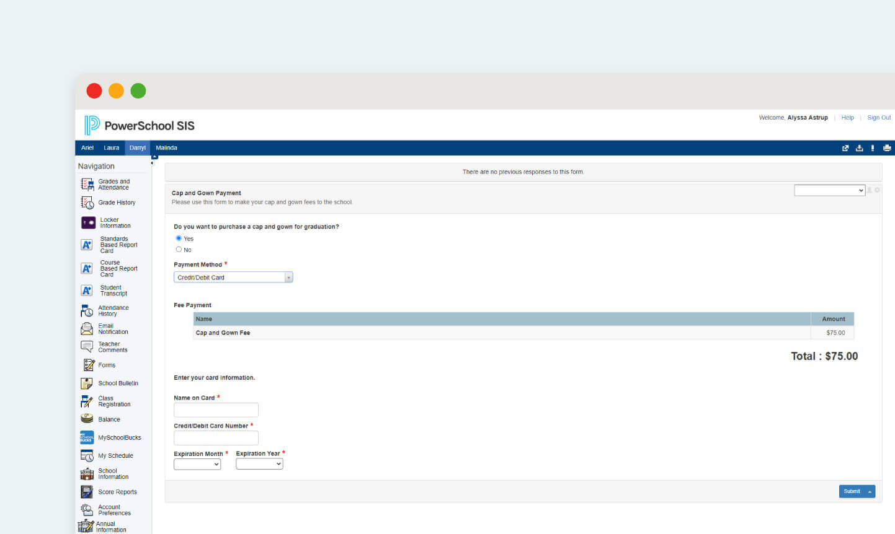Select No for purchasing a cap and gown
The image size is (895, 534).
pos(179,249)
